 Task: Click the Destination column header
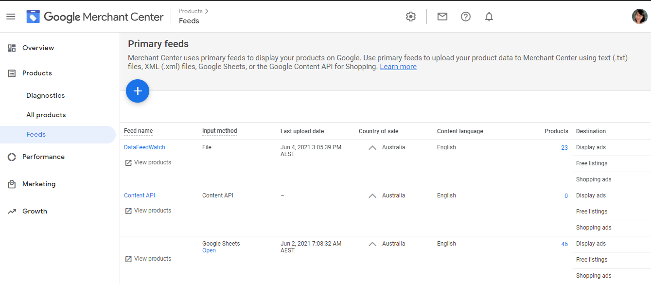coord(591,131)
